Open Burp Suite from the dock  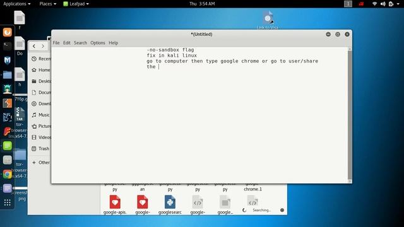(7, 103)
